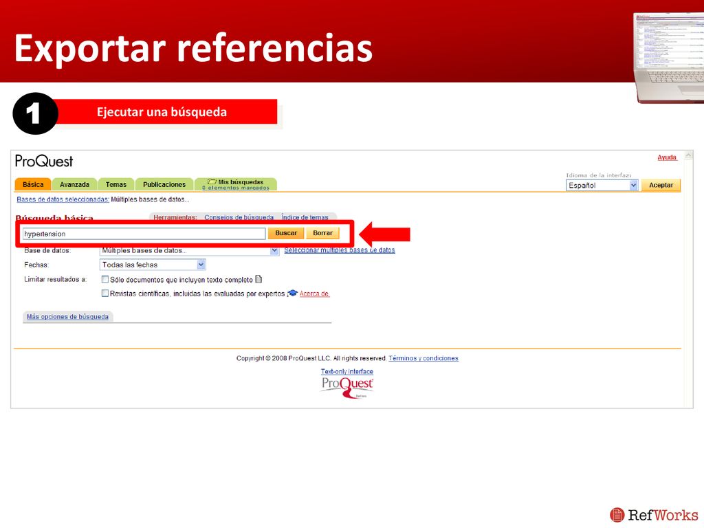Click the folder icon in Mis búsquedas
The image size is (704, 528).
coord(212,181)
